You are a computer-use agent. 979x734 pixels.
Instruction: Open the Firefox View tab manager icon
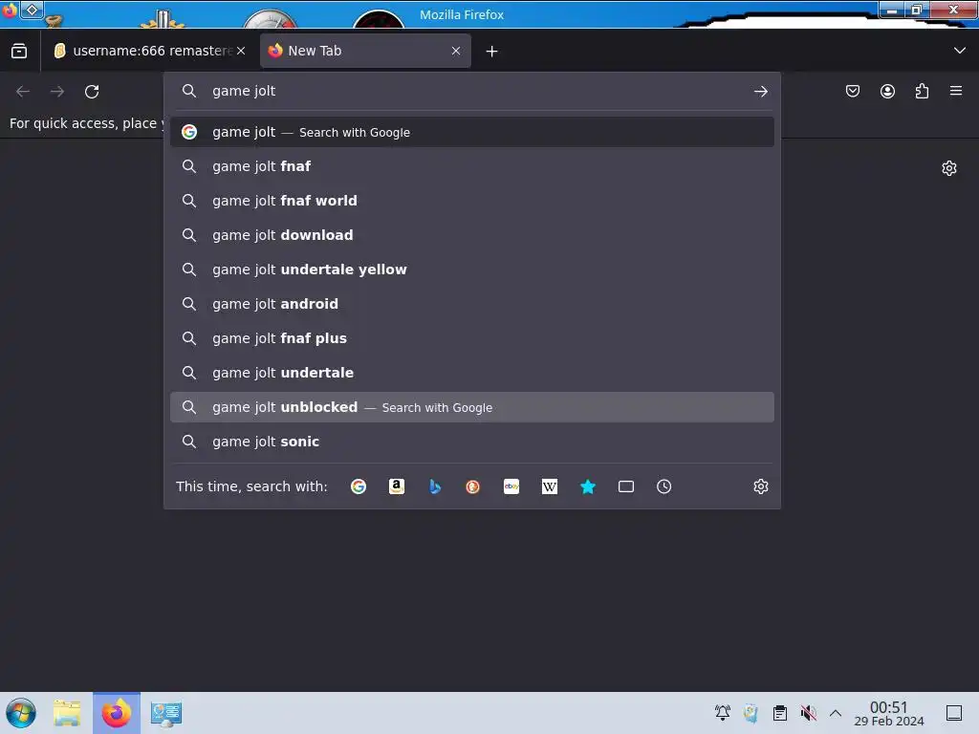click(19, 51)
